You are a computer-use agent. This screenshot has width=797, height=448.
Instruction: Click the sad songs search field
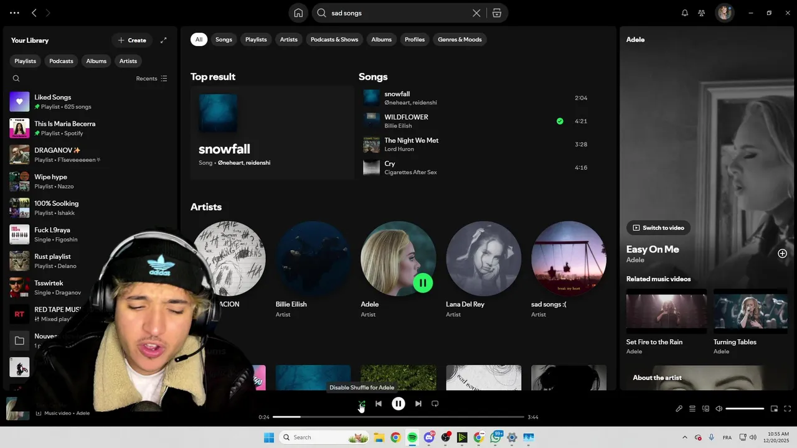398,13
